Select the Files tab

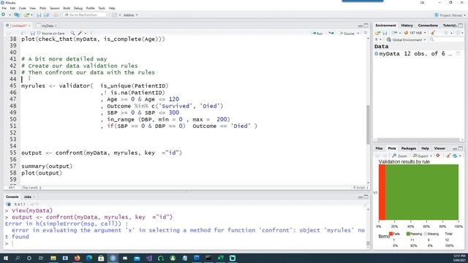coord(379,148)
